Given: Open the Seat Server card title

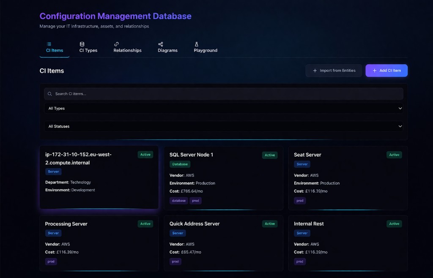Looking at the screenshot, I should pos(307,155).
